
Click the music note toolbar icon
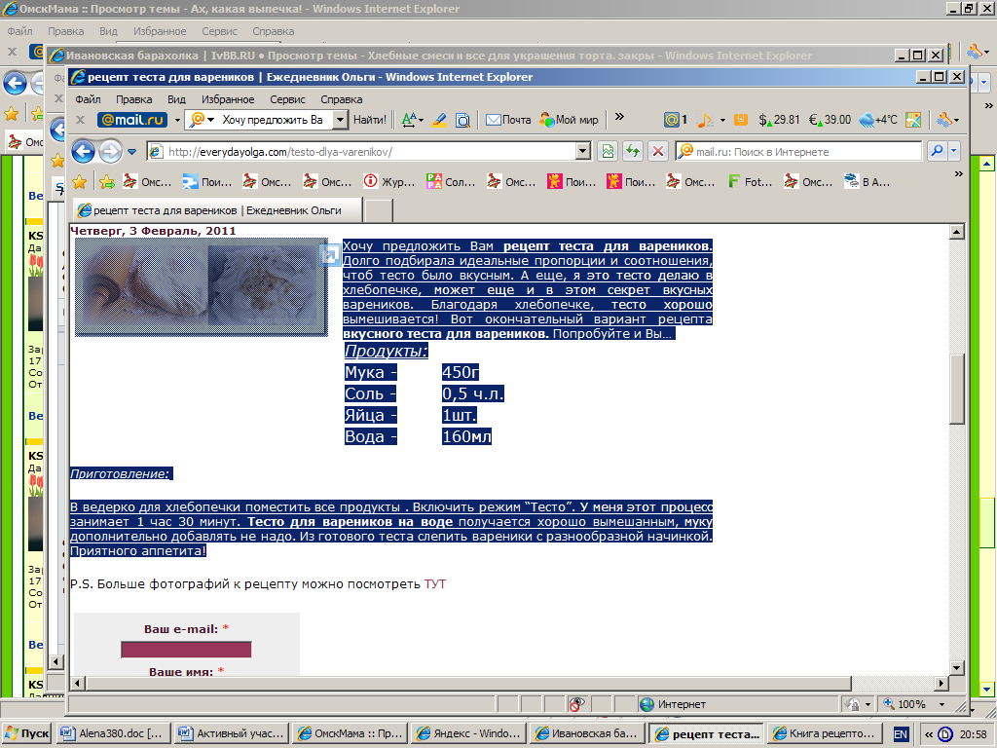coord(704,120)
